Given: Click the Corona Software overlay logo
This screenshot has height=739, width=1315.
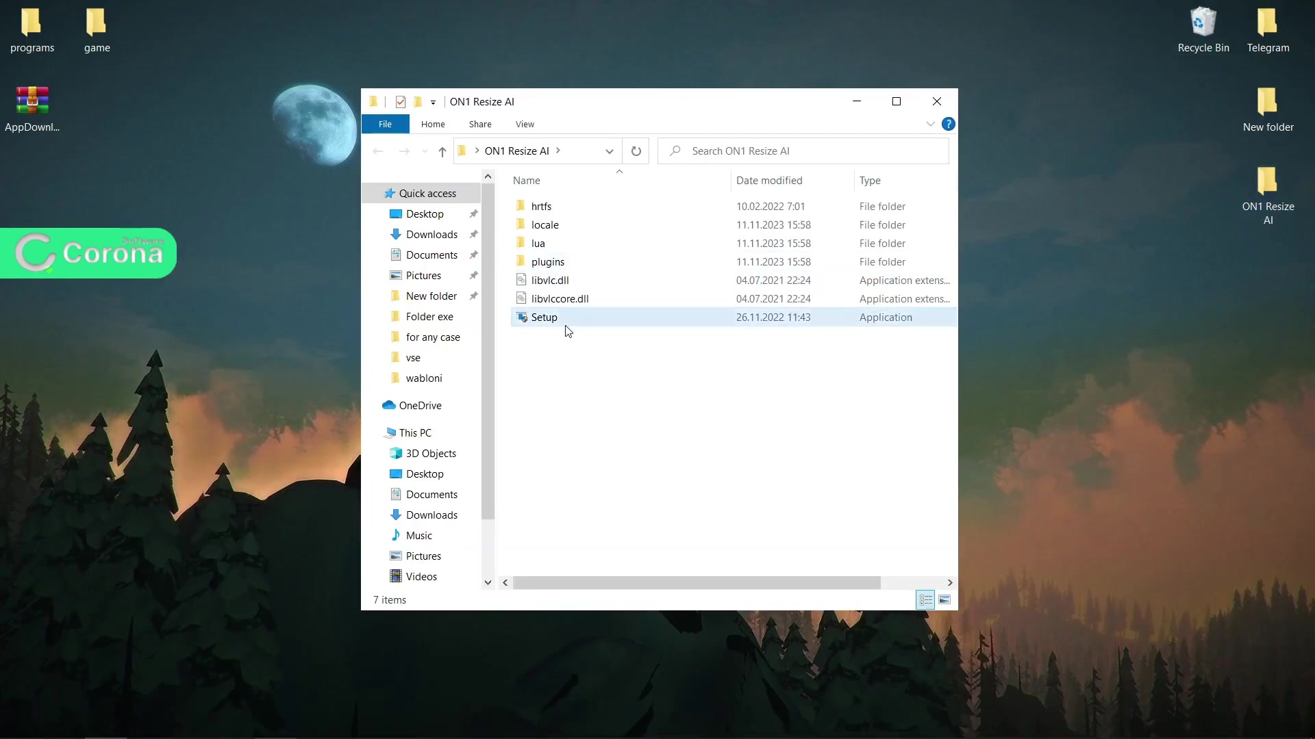Looking at the screenshot, I should pos(88,253).
